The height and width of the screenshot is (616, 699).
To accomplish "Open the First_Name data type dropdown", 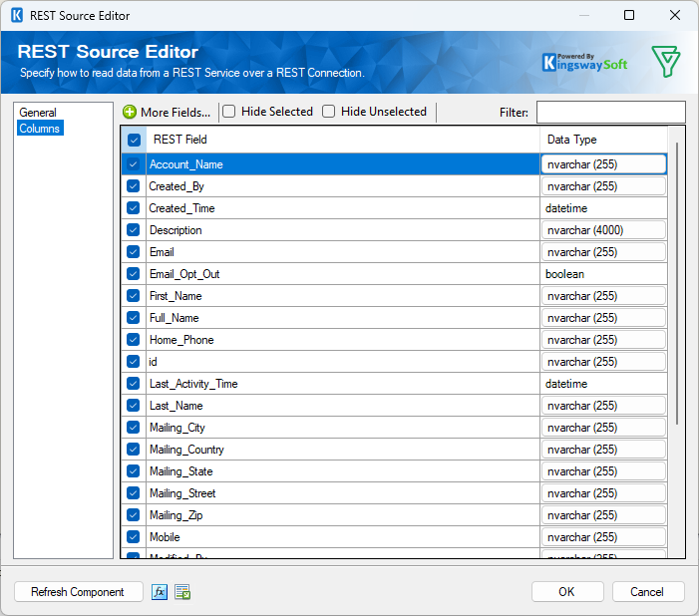I will [603, 295].
